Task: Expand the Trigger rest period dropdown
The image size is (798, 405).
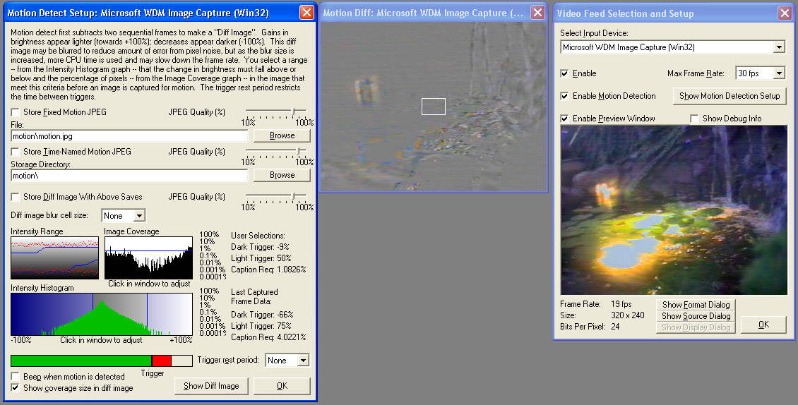Action: coord(303,361)
